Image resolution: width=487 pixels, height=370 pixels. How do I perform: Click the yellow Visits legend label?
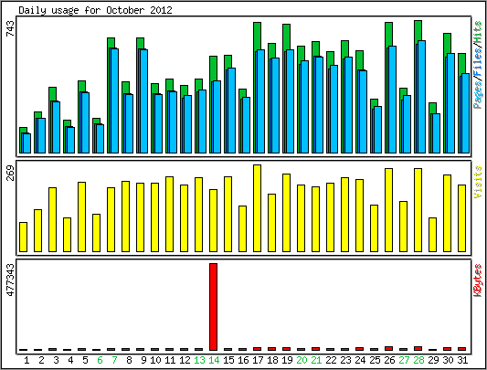(478, 182)
